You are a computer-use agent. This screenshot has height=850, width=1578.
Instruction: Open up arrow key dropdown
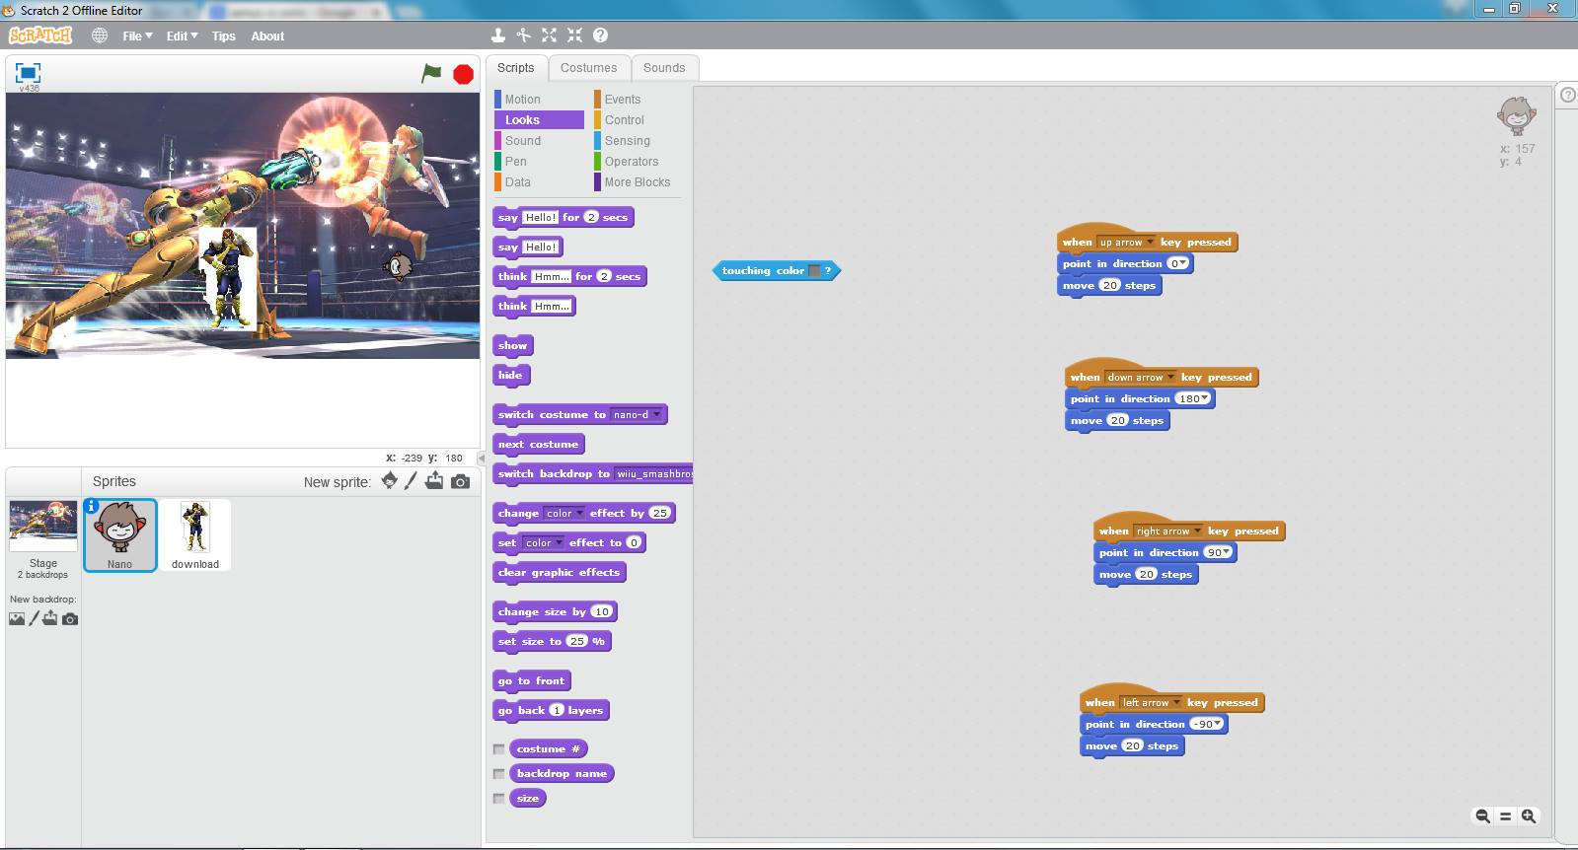[1126, 243]
